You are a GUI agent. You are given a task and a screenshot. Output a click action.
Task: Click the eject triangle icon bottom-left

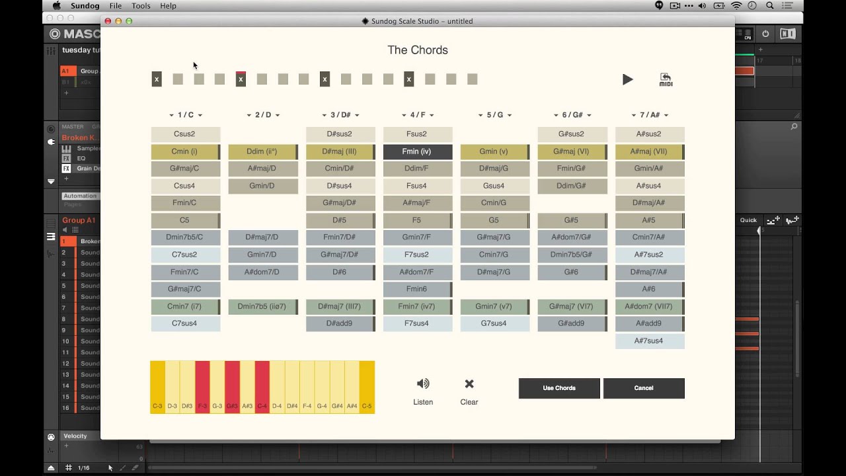pyautogui.click(x=51, y=467)
